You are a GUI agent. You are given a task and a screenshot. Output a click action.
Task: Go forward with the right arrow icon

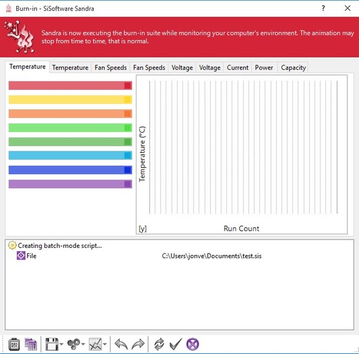click(138, 344)
